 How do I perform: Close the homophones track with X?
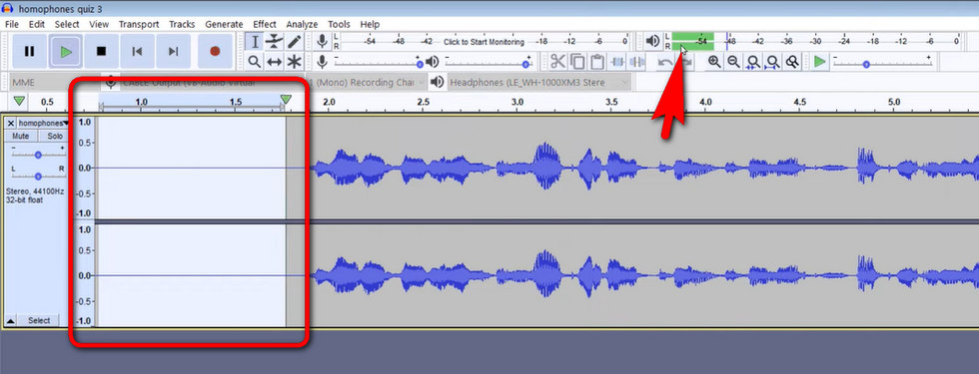coord(11,123)
